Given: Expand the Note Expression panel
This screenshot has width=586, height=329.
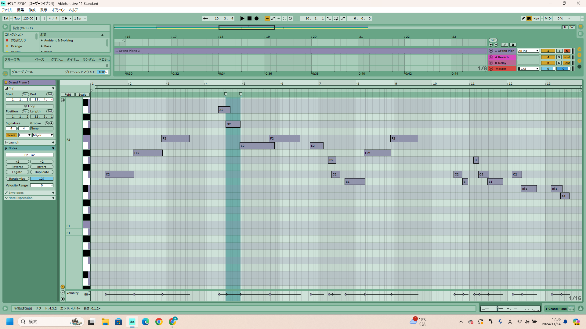Looking at the screenshot, I should [53, 198].
